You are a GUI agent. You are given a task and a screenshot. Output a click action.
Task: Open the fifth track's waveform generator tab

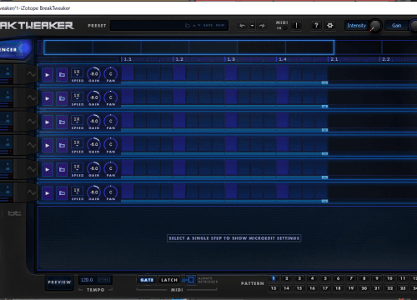[32, 169]
